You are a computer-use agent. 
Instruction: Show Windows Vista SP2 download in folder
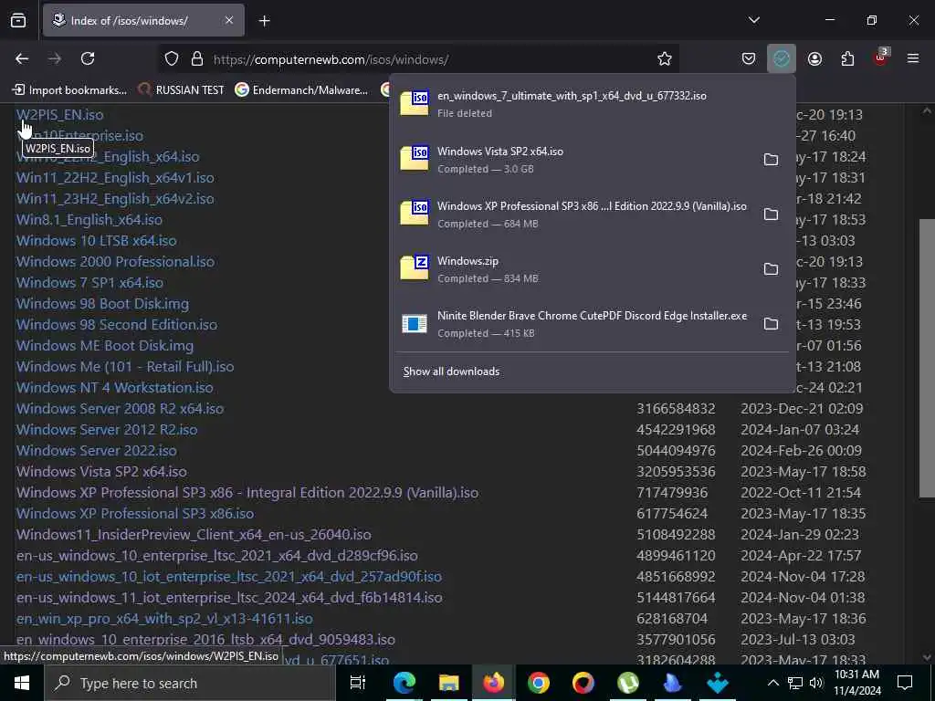tap(771, 159)
